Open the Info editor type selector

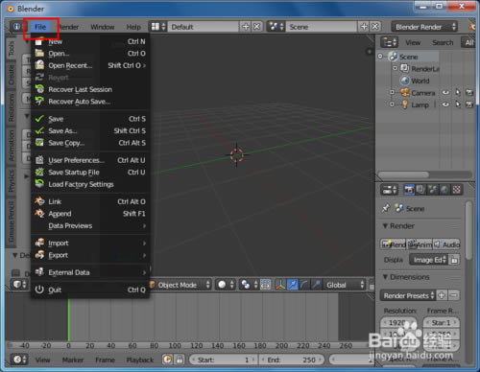point(17,27)
